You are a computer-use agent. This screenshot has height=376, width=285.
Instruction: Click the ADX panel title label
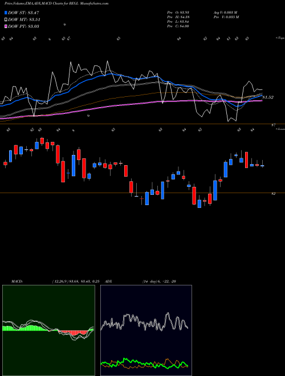click(x=109, y=281)
